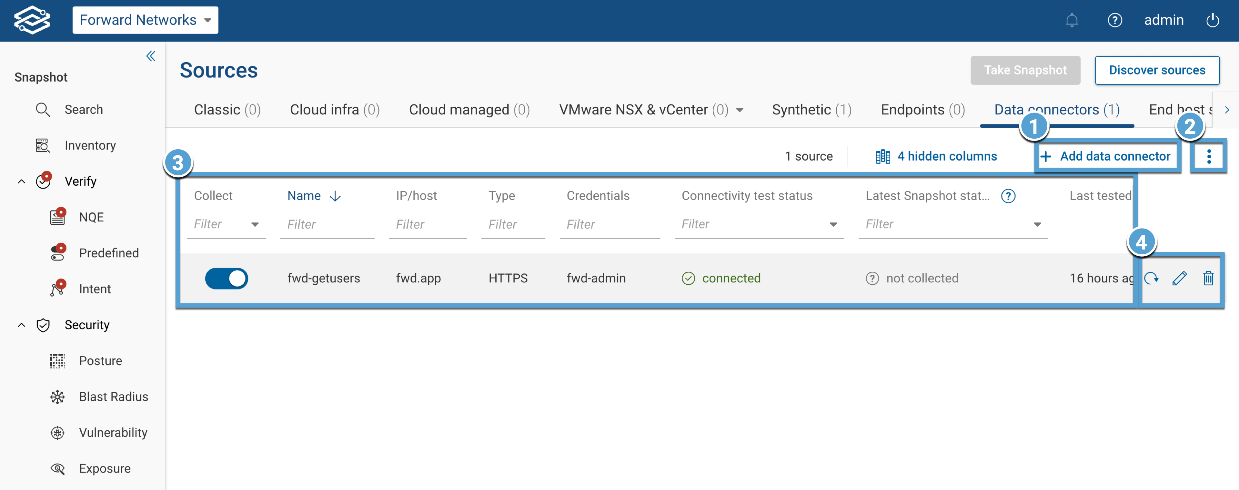1239x490 pixels.
Task: Click the Discover sources button
Action: (1157, 70)
